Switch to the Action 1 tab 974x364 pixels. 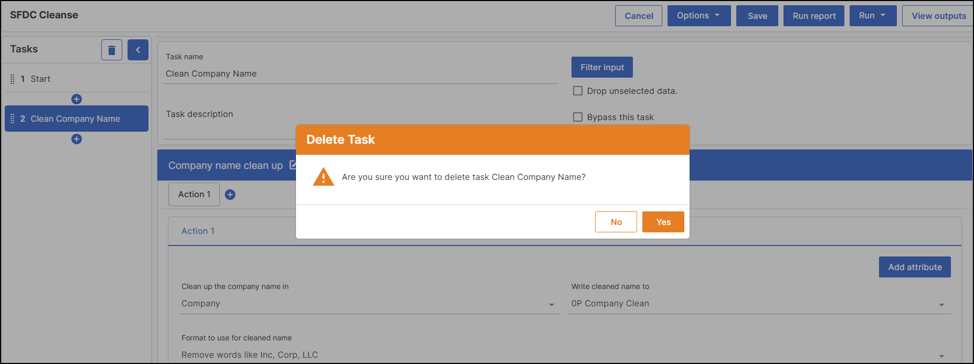click(198, 231)
